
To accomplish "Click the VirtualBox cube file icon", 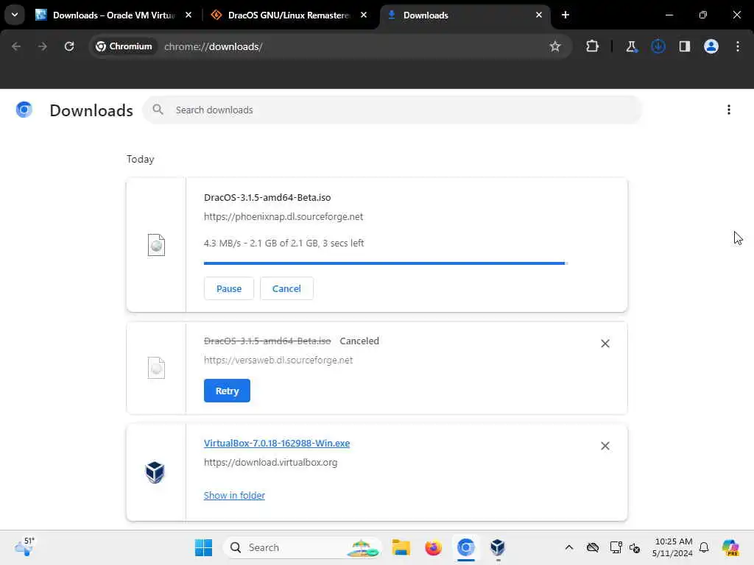I will click(155, 472).
